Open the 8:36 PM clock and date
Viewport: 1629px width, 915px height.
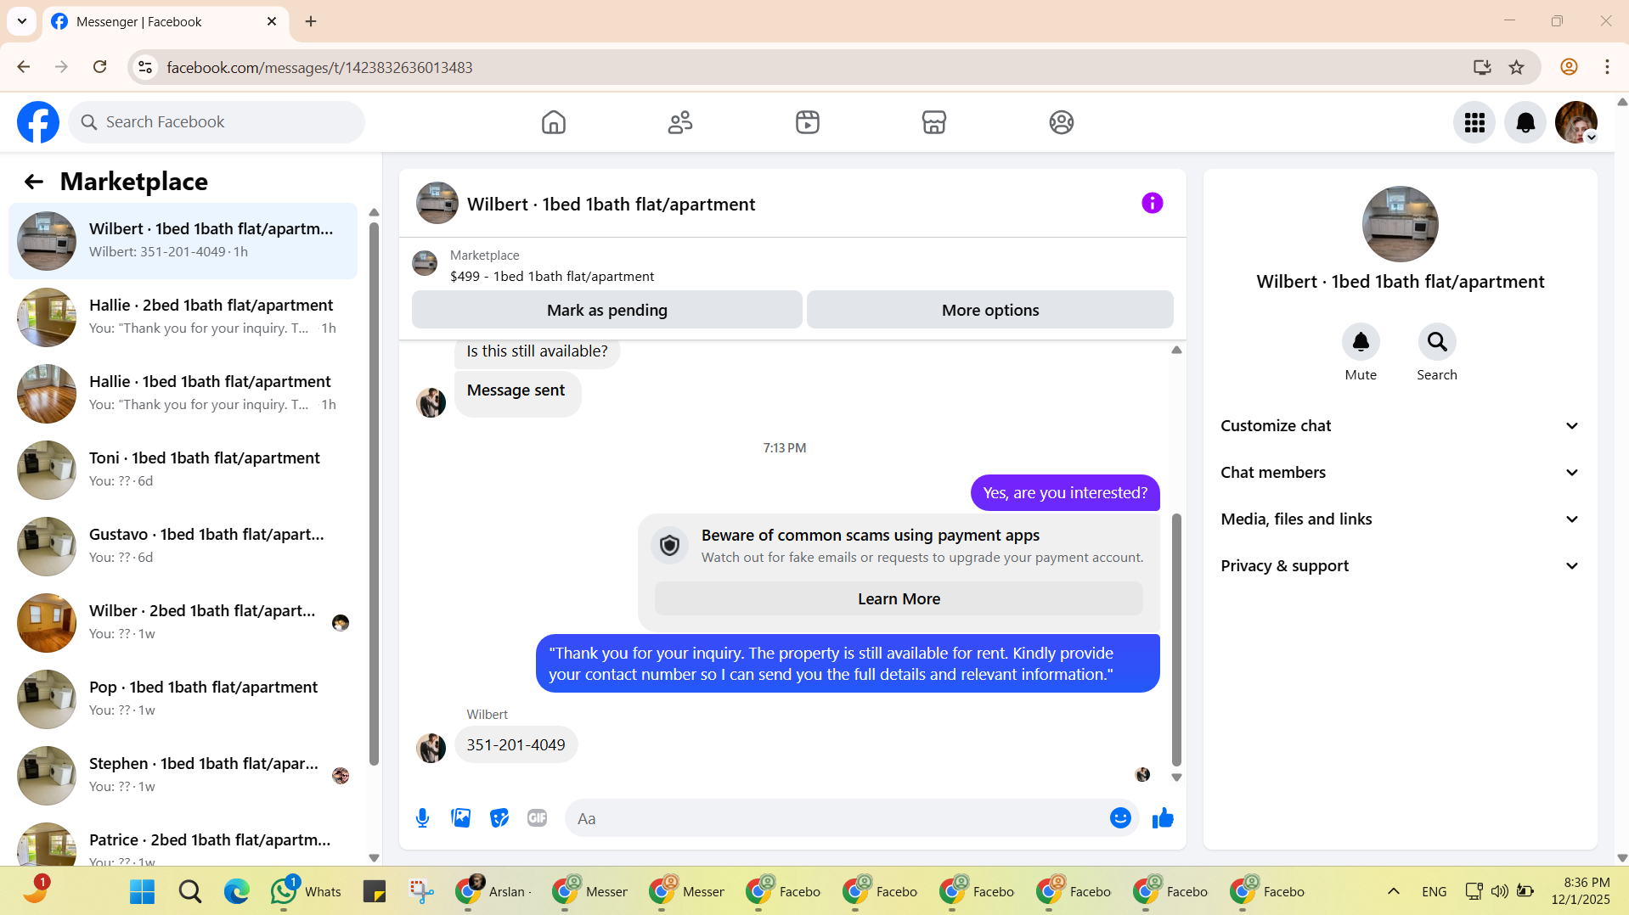[x=1581, y=891]
